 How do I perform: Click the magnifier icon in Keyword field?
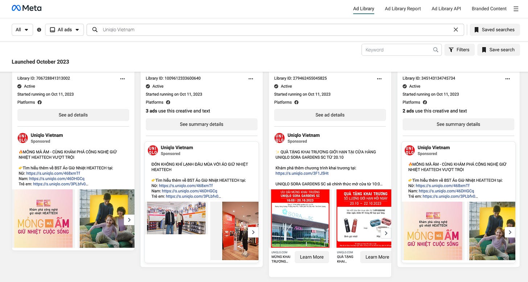(436, 50)
